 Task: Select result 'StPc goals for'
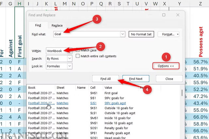(103, 98)
